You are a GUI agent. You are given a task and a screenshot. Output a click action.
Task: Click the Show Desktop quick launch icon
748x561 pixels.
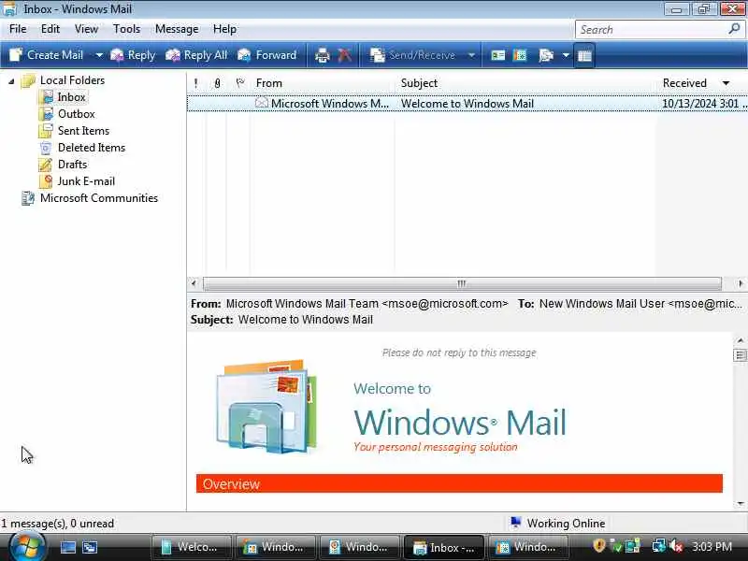coord(67,547)
